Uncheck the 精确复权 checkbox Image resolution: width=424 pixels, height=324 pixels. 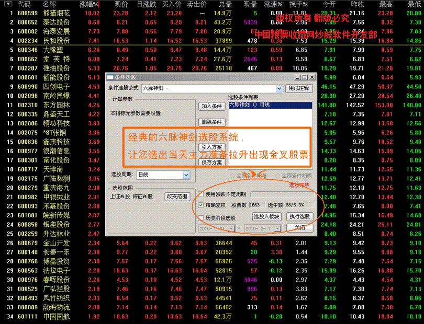pyautogui.click(x=201, y=205)
